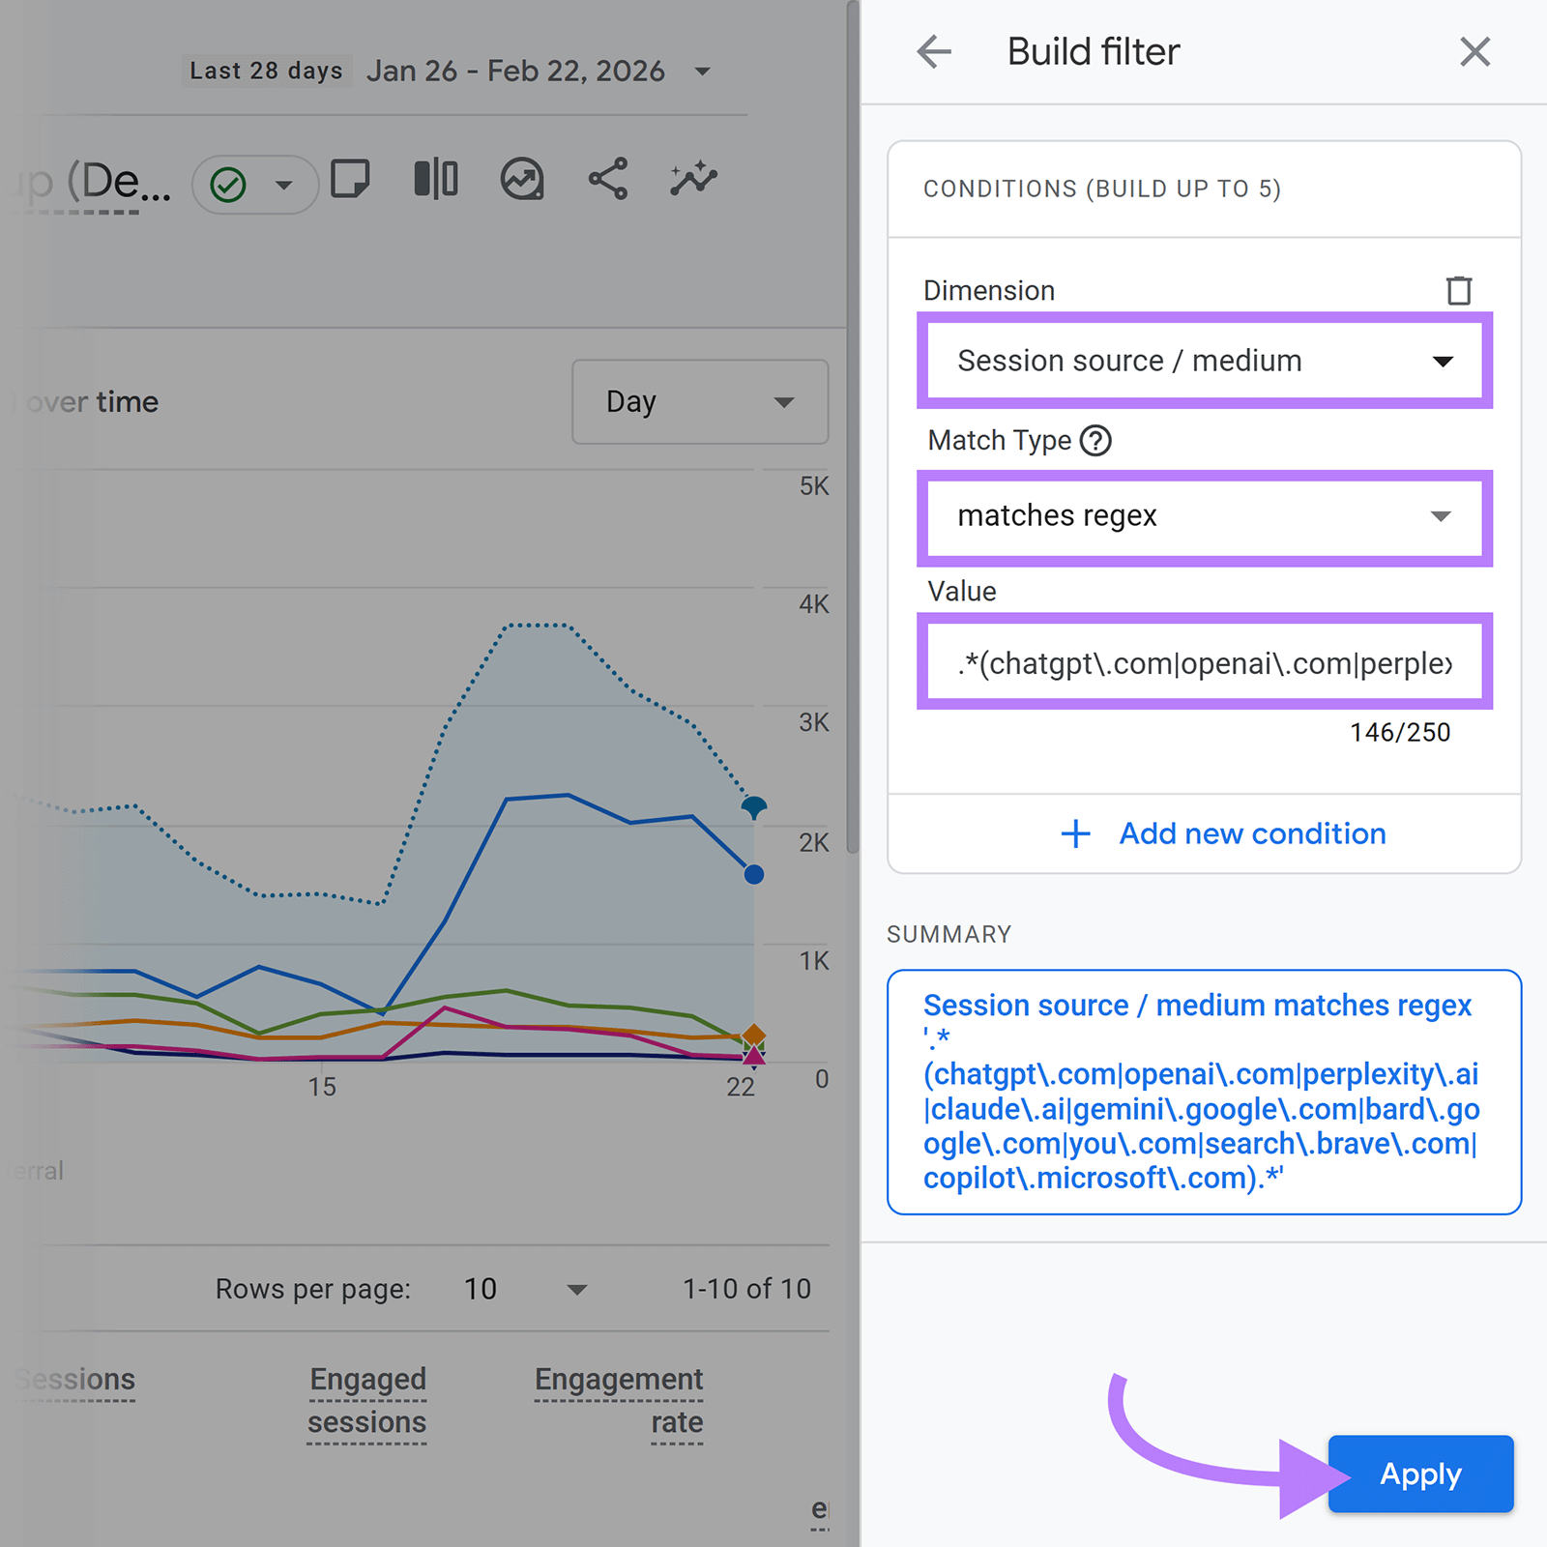Sort by the Engaged sessions column
The width and height of the screenshot is (1547, 1547).
tap(367, 1400)
